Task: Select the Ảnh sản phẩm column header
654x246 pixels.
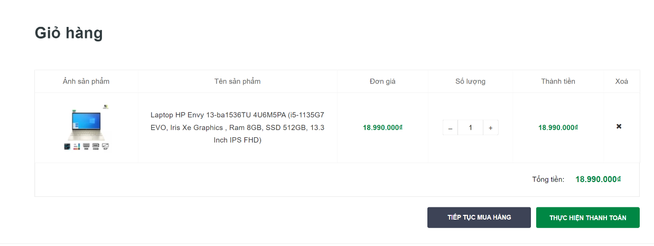Action: pos(86,81)
